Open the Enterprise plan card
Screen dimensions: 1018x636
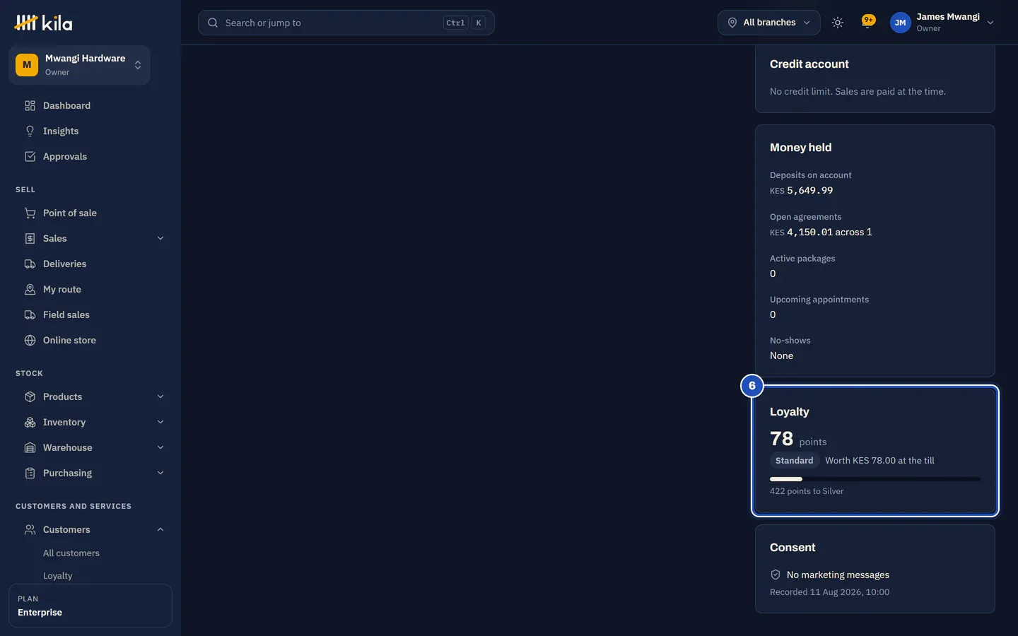(90, 606)
